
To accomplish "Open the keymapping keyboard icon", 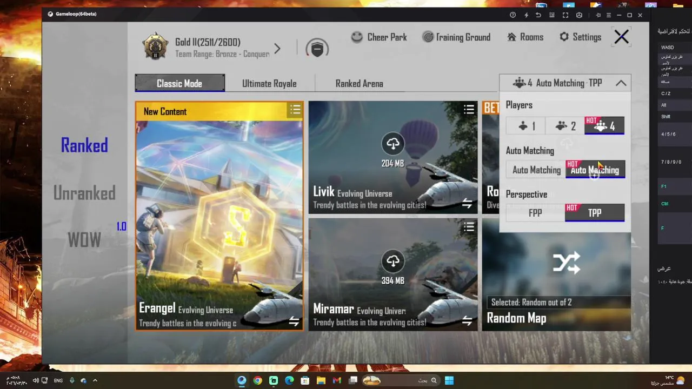I will (552, 15).
